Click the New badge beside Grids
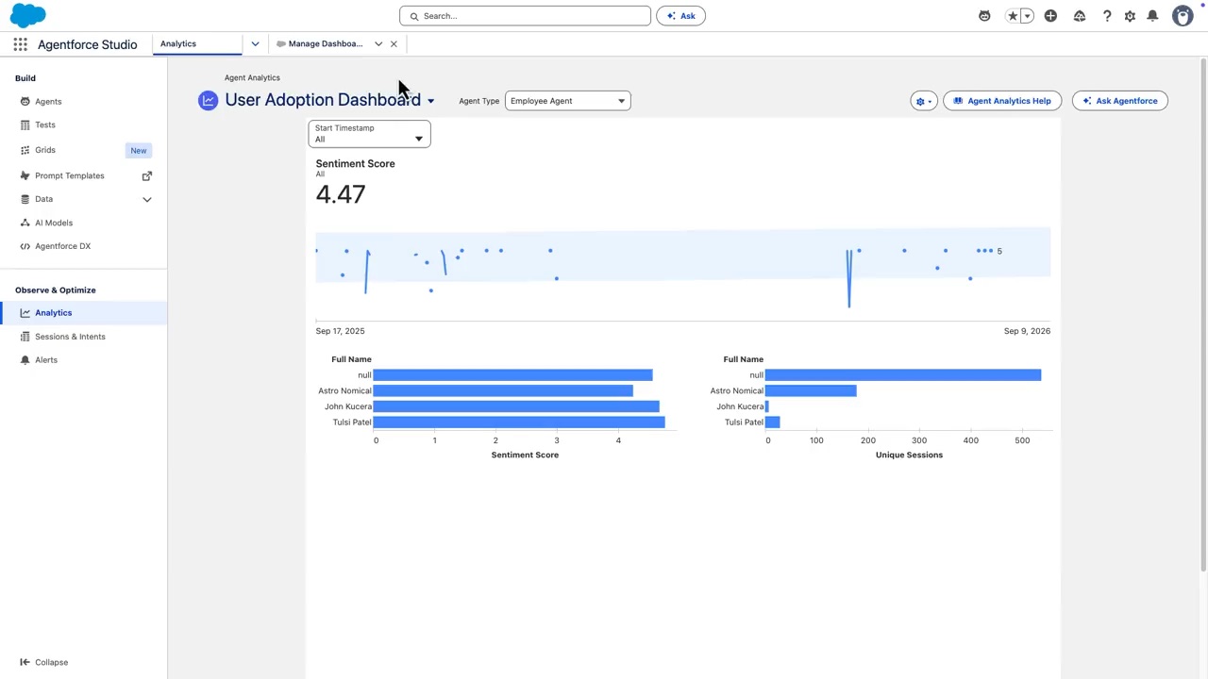 (x=139, y=151)
